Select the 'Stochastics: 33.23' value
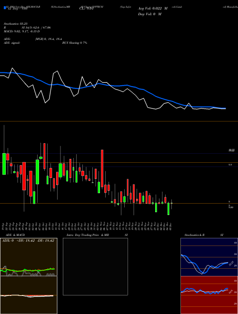This screenshot has height=314, width=238. coord(15,24)
